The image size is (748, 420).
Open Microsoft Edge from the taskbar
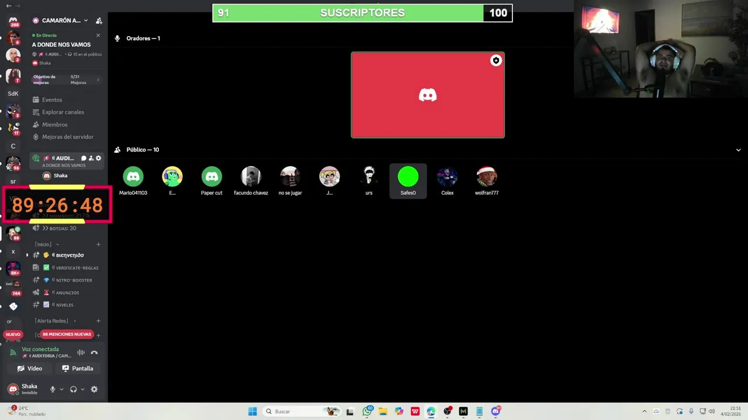[431, 411]
